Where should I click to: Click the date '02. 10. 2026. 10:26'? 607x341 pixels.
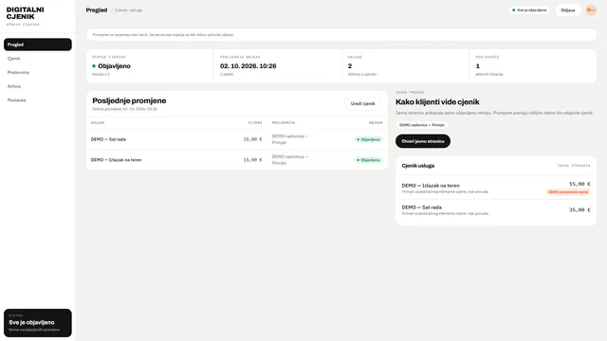[248, 66]
